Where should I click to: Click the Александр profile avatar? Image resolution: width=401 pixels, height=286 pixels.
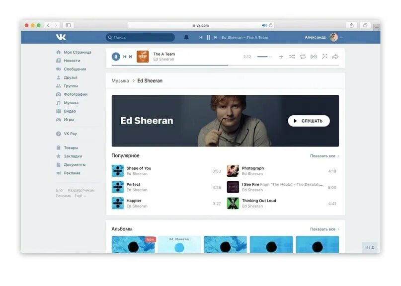[x=334, y=37]
